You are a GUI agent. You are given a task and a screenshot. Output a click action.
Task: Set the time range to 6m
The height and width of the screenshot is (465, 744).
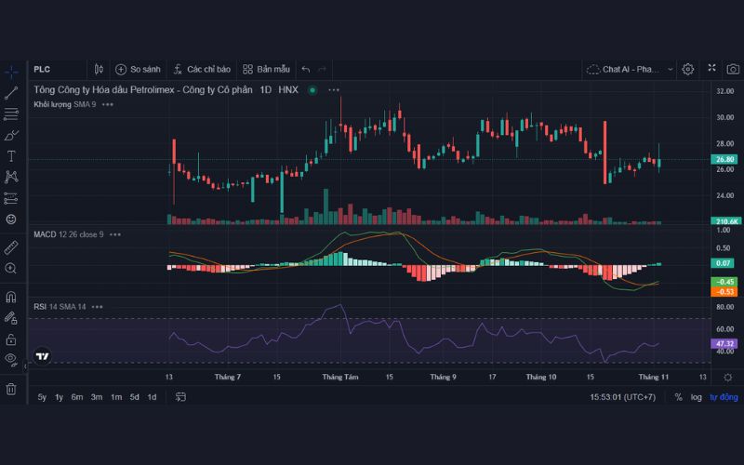77,397
